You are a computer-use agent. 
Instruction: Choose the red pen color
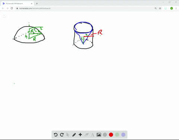click(x=111, y=135)
